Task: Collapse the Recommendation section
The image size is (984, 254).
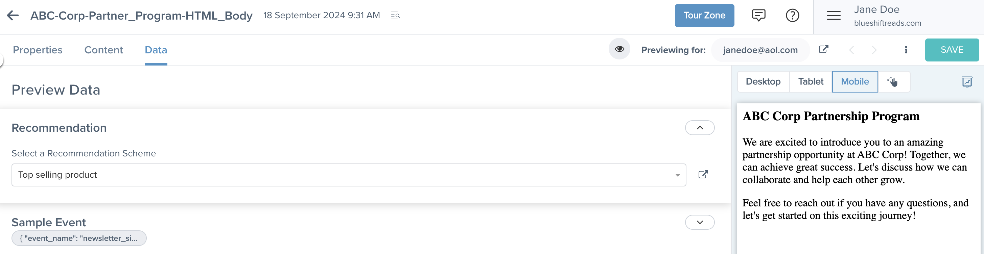Action: (699, 128)
